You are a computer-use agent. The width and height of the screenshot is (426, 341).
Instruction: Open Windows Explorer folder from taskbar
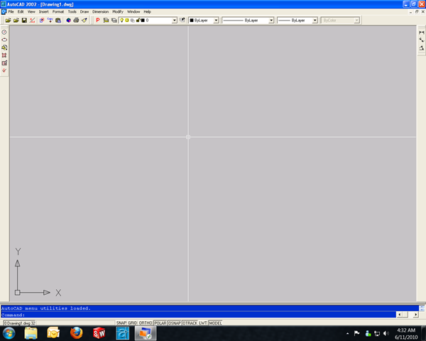click(31, 333)
